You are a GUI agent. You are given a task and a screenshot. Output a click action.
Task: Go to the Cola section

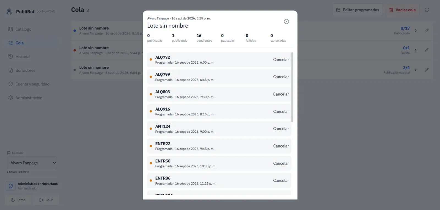(32, 43)
